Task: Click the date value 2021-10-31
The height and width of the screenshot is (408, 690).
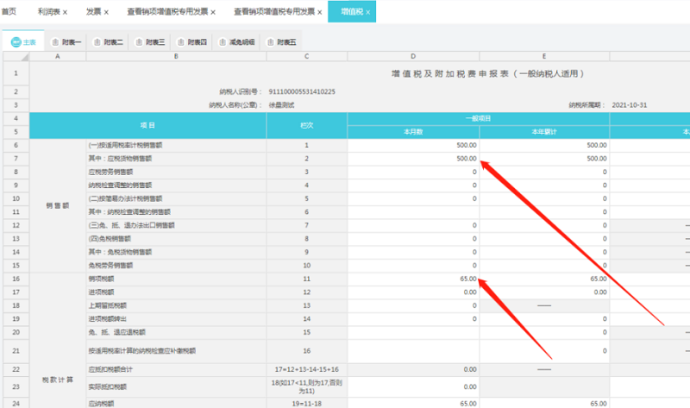Action: (x=630, y=105)
